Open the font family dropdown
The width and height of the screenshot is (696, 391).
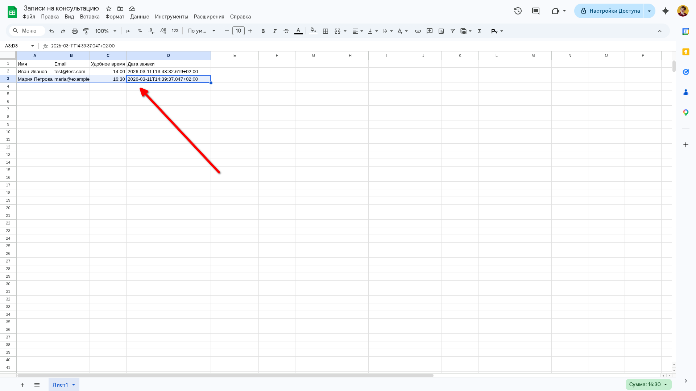[202, 31]
